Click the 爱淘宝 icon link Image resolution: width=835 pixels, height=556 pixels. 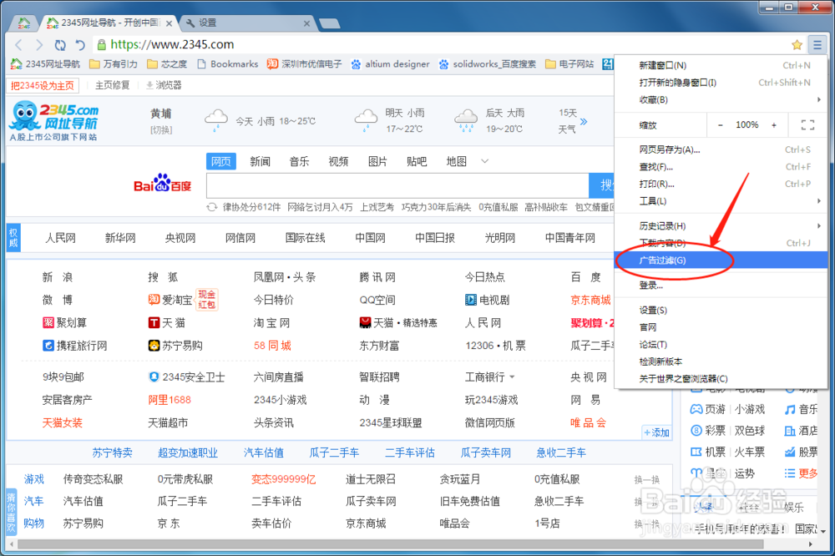pos(170,300)
